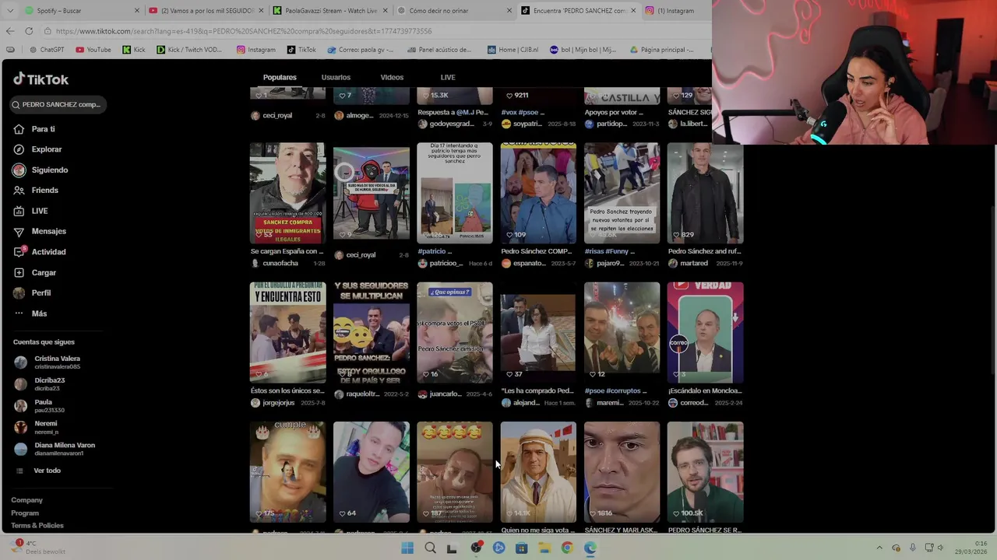This screenshot has height=560, width=997.
Task: Open the Perfil avatar icon
Action: [x=19, y=293]
